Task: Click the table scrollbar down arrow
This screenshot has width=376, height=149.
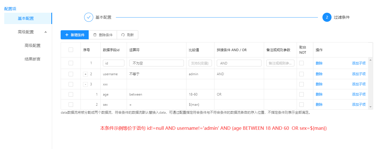Action: (x=371, y=107)
